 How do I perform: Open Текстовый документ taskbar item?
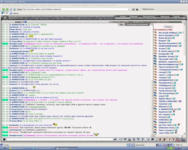point(43,148)
